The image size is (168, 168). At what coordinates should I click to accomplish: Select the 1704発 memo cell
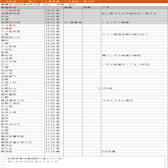tap(134, 88)
